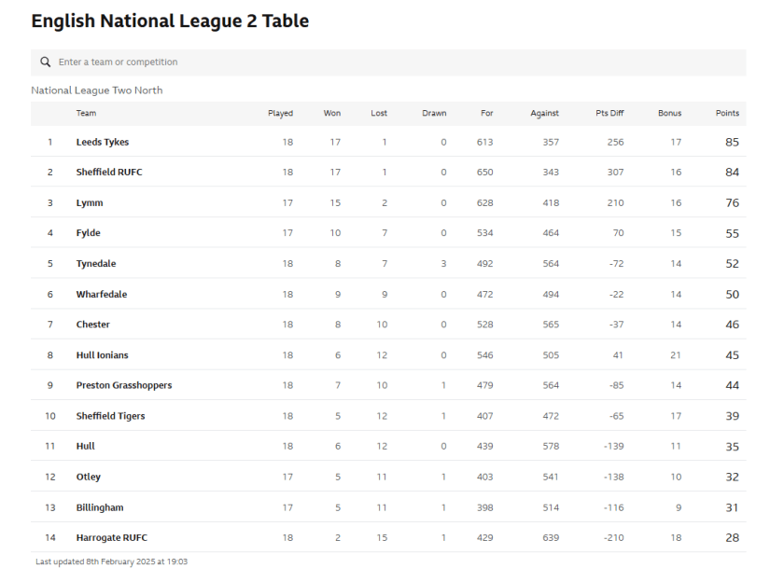Open the Tynedale team entry

96,264
